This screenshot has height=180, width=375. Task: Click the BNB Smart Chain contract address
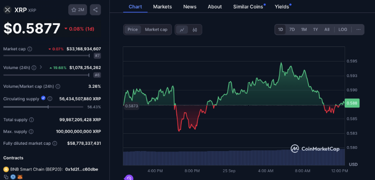pyautogui.click(x=82, y=169)
